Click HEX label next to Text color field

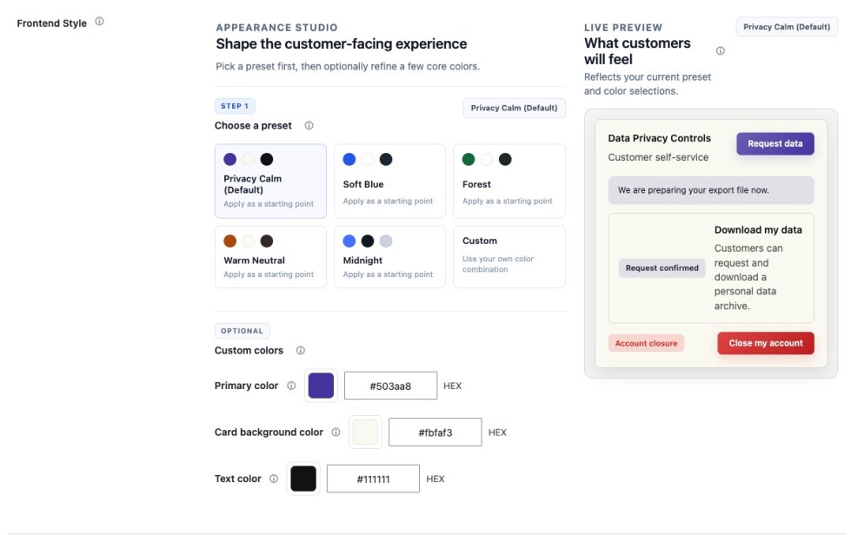coord(435,479)
